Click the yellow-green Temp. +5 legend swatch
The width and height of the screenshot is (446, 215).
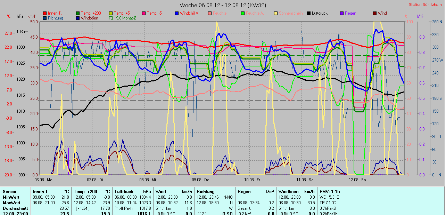click(x=111, y=13)
